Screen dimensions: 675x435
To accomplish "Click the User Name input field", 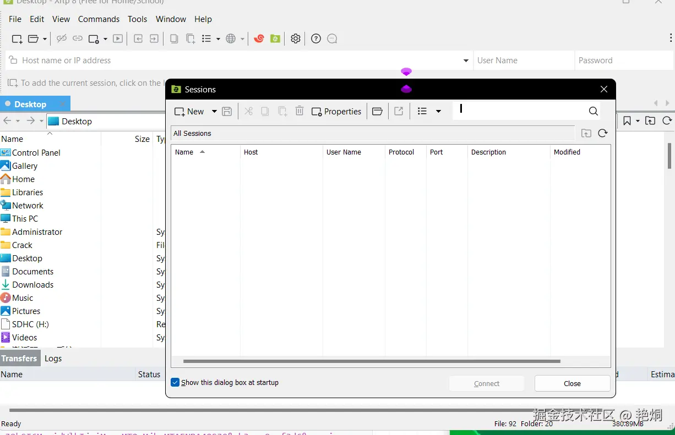I will (524, 60).
